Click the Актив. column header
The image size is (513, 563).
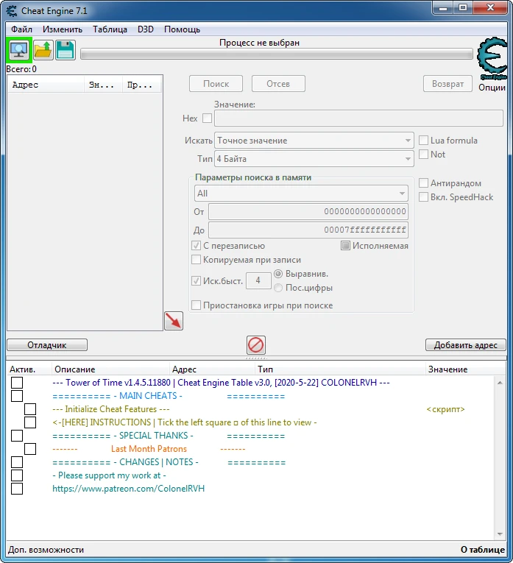pos(29,369)
